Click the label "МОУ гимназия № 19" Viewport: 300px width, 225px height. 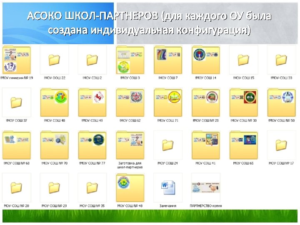pyautogui.click(x=17, y=77)
